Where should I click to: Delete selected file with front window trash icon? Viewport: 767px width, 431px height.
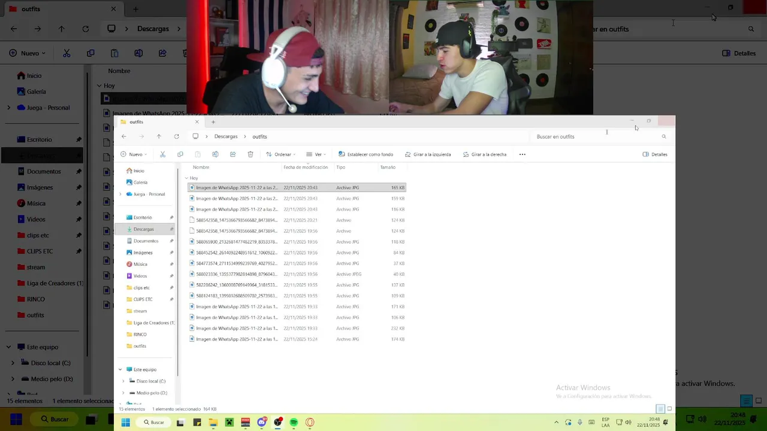click(x=250, y=154)
